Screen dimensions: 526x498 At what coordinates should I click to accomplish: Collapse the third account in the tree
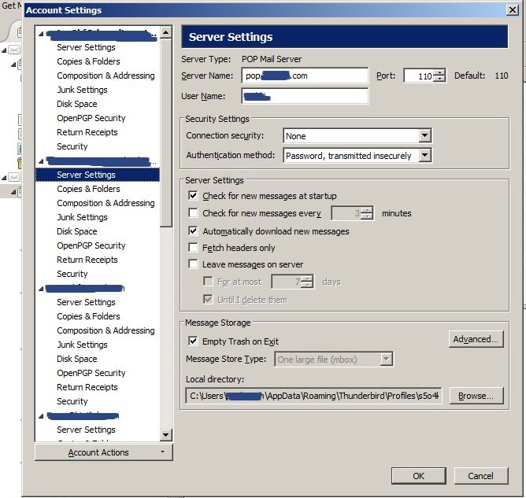pyautogui.click(x=41, y=289)
